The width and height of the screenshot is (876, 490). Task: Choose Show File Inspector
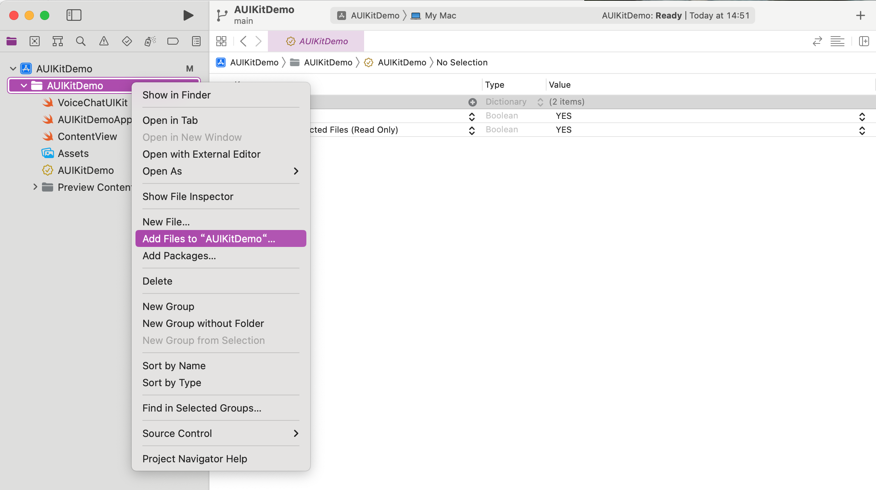(x=221, y=197)
